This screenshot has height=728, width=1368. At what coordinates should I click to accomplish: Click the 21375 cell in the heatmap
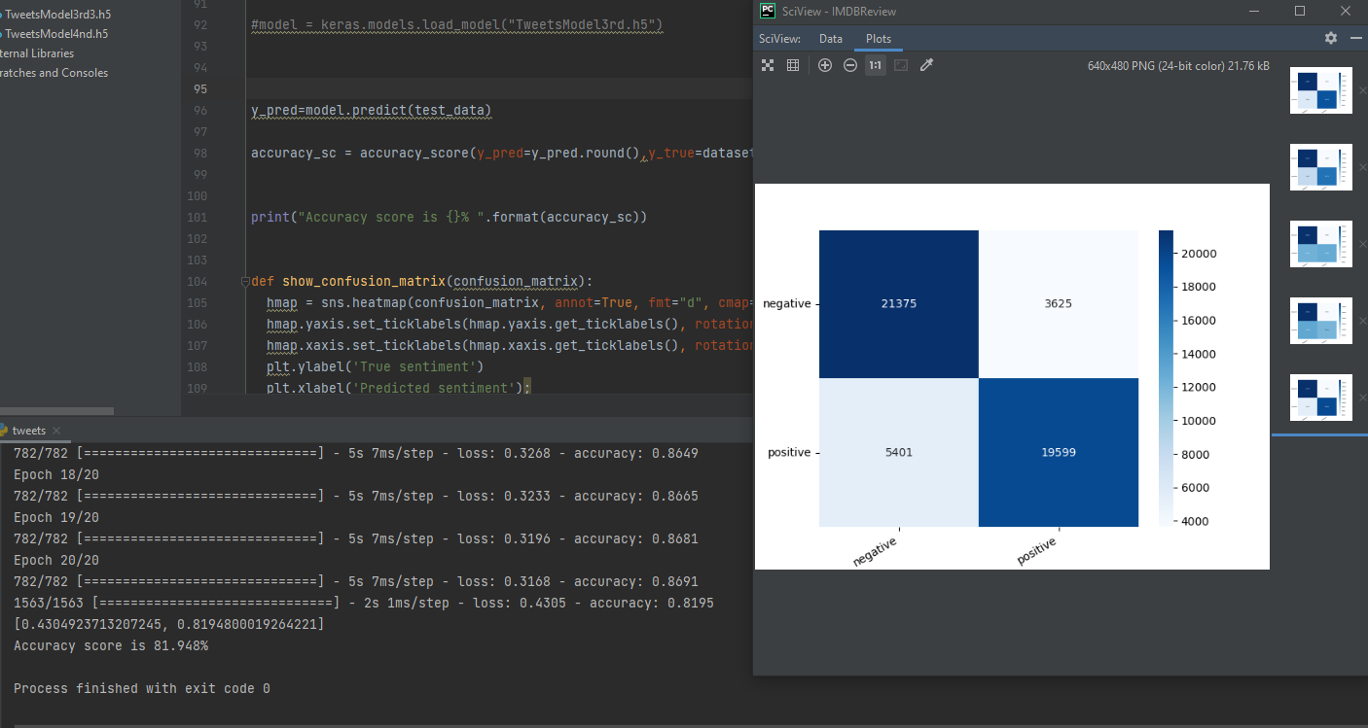point(899,303)
